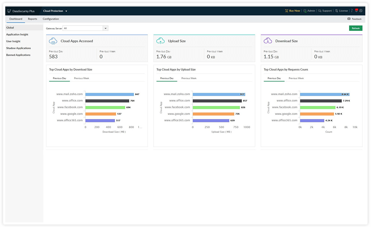Image resolution: width=371 pixels, height=227 pixels.
Task: Click the www.mail.zoho.com download size bar
Action: point(109,94)
